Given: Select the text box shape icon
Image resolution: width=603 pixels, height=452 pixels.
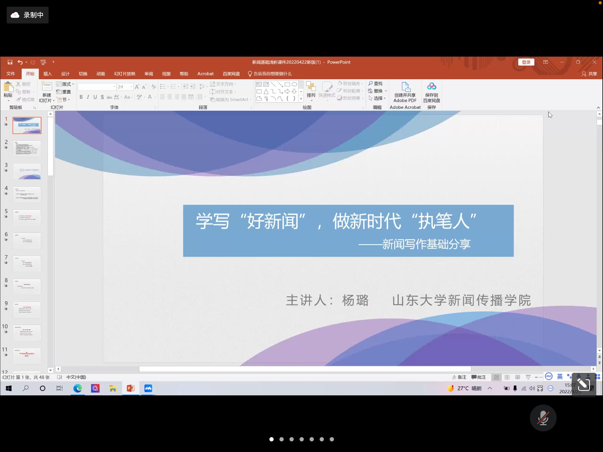Looking at the screenshot, I should tap(259, 84).
